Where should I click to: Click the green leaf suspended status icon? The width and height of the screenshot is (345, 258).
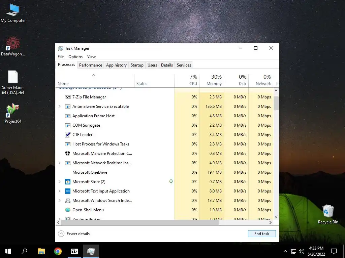pyautogui.click(x=171, y=181)
